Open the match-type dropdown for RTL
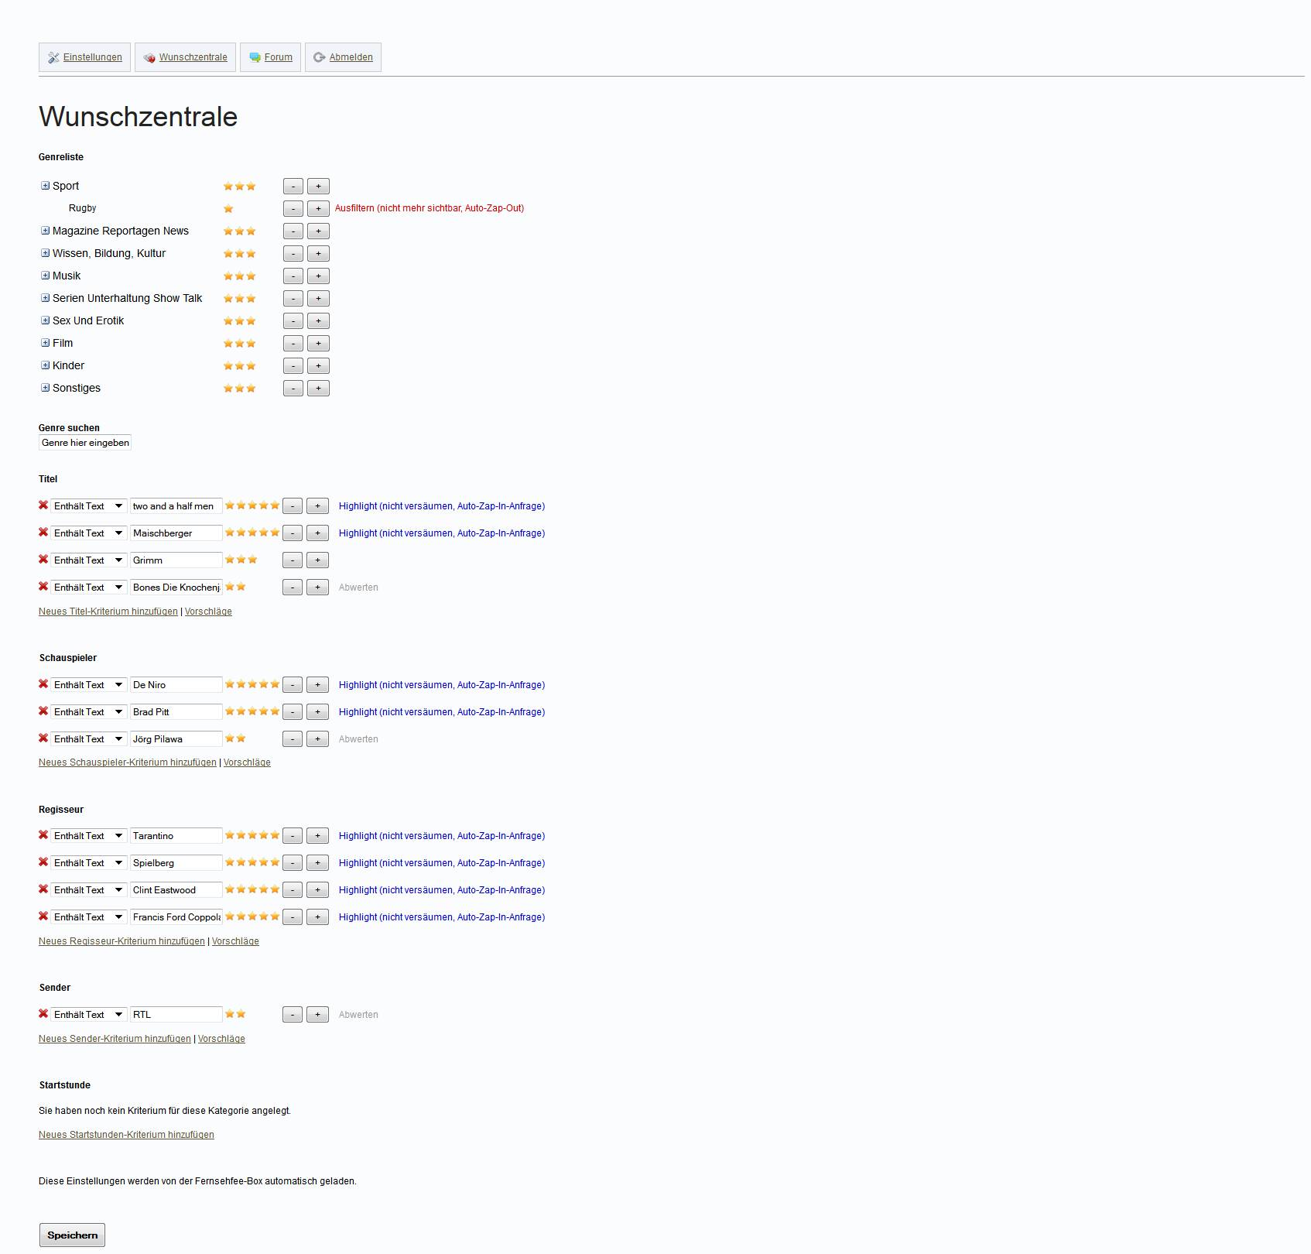1311x1254 pixels. coord(88,1014)
